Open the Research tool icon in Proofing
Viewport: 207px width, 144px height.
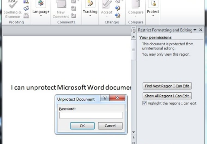coord(26,2)
